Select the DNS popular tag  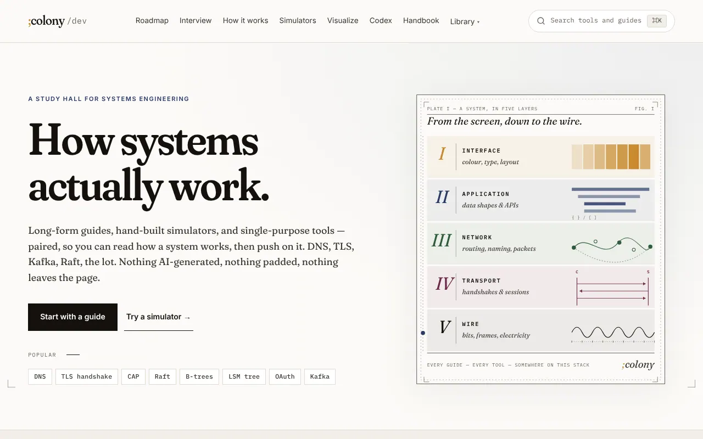pyautogui.click(x=40, y=377)
